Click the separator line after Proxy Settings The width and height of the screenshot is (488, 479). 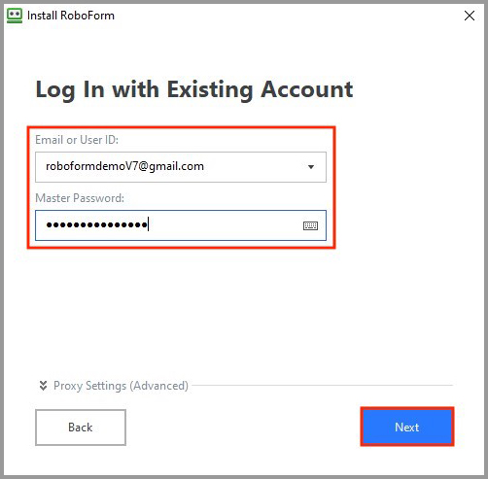coord(322,385)
